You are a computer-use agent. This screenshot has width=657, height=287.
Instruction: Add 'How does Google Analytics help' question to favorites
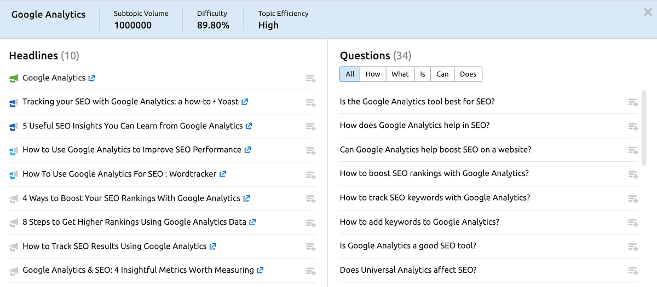pos(633,126)
